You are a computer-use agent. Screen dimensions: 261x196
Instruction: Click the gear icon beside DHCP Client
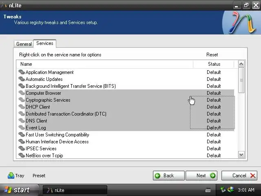coord(22,107)
